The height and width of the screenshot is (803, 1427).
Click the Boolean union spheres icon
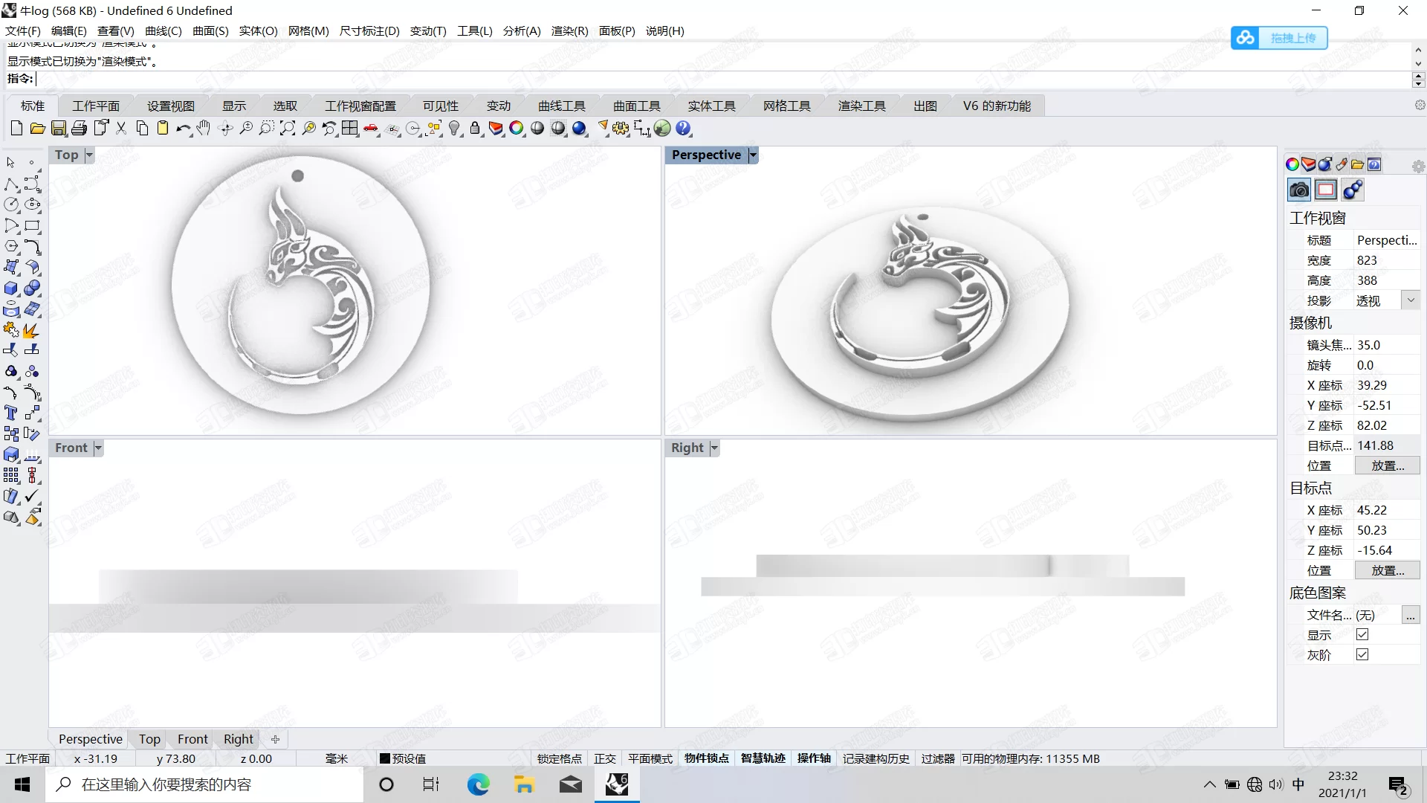tap(32, 288)
